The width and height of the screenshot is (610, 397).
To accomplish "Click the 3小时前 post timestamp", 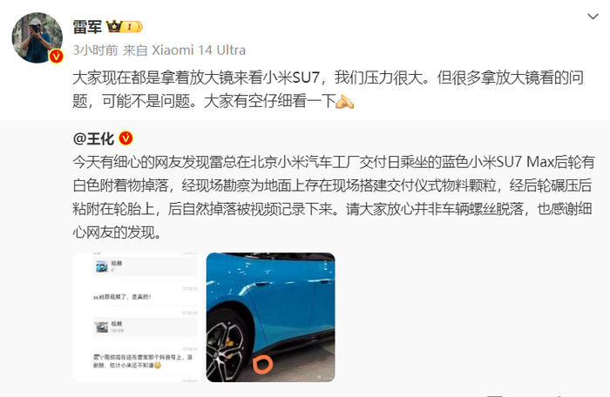I will (95, 50).
